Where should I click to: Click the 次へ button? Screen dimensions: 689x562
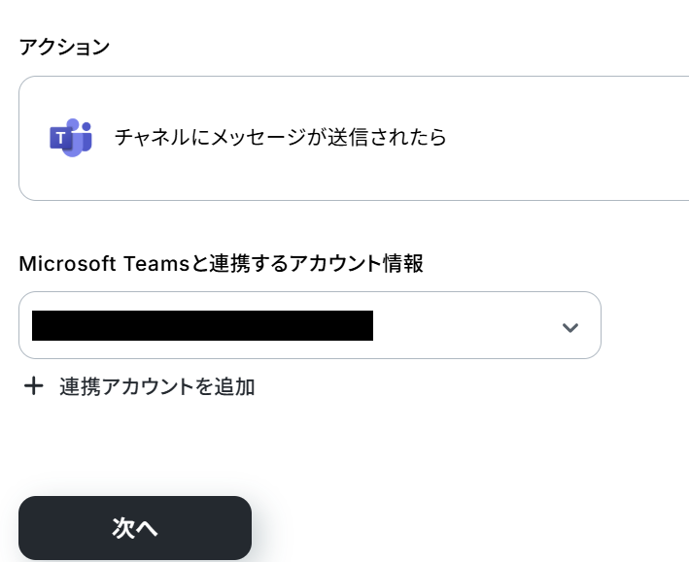pyautogui.click(x=135, y=528)
